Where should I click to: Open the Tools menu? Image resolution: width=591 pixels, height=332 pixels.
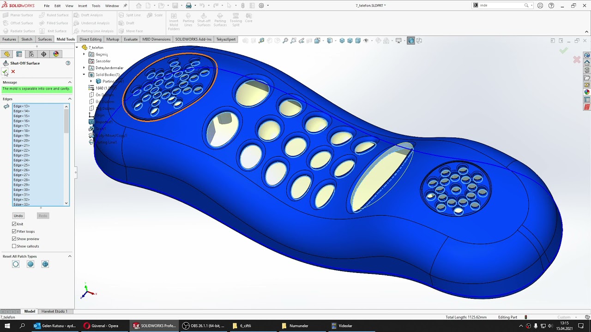click(x=96, y=6)
